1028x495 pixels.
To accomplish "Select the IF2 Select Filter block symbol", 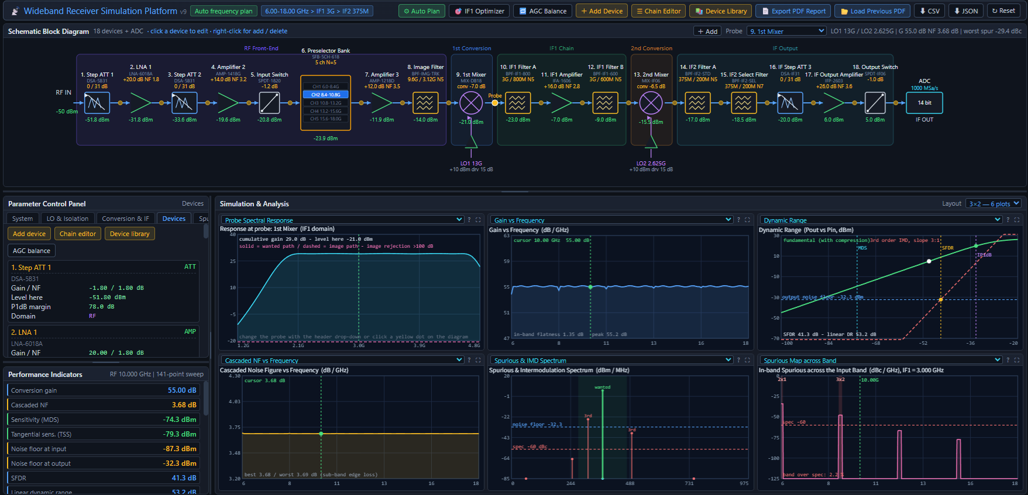I will pos(744,103).
